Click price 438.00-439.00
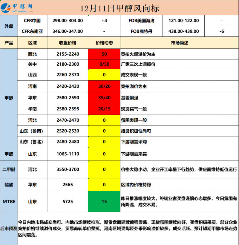 pyautogui.click(x=184, y=31)
